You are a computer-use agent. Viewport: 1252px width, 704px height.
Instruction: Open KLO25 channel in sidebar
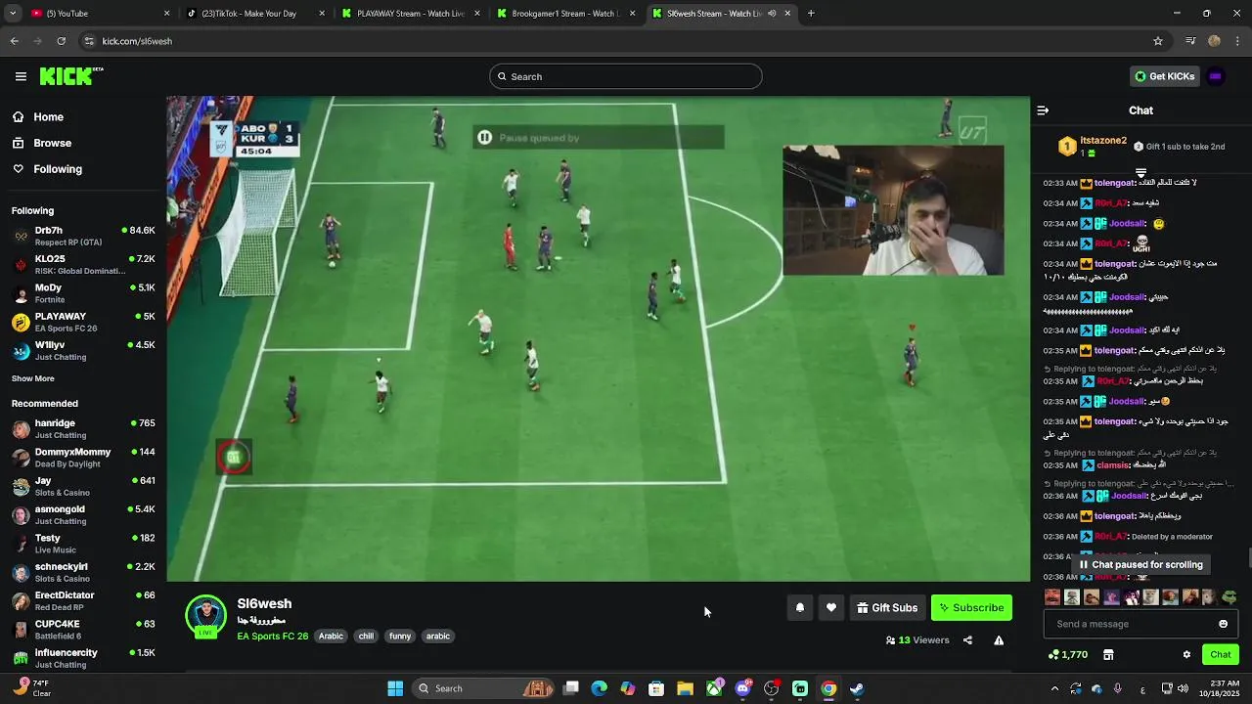[x=83, y=264]
